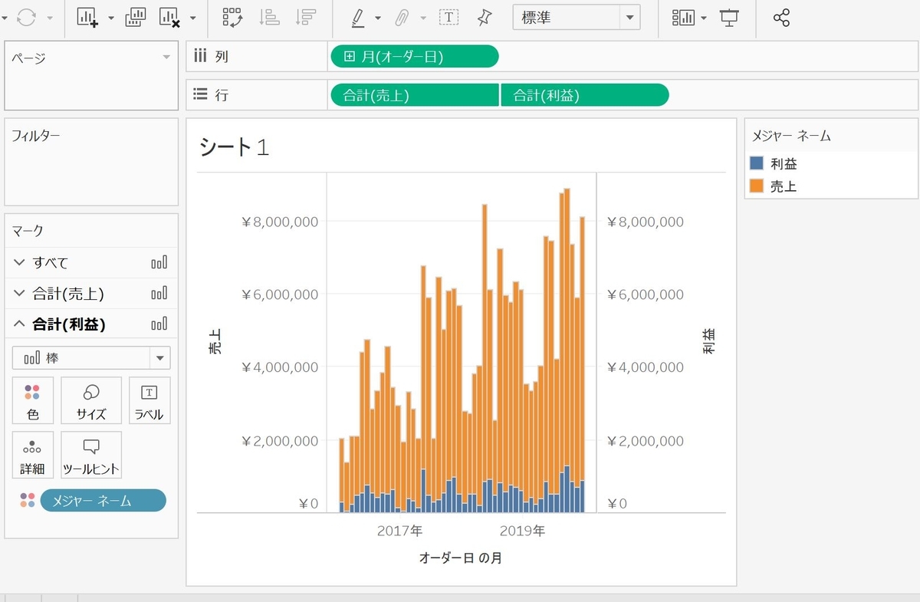Click the フィルター card

(91, 163)
